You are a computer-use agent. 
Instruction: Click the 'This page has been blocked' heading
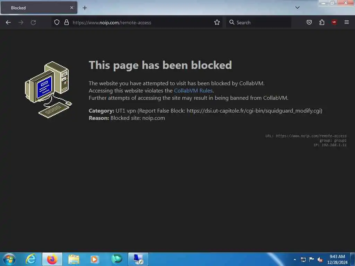point(160,65)
